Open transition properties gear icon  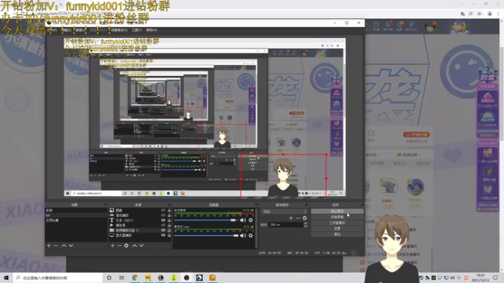coord(305,218)
